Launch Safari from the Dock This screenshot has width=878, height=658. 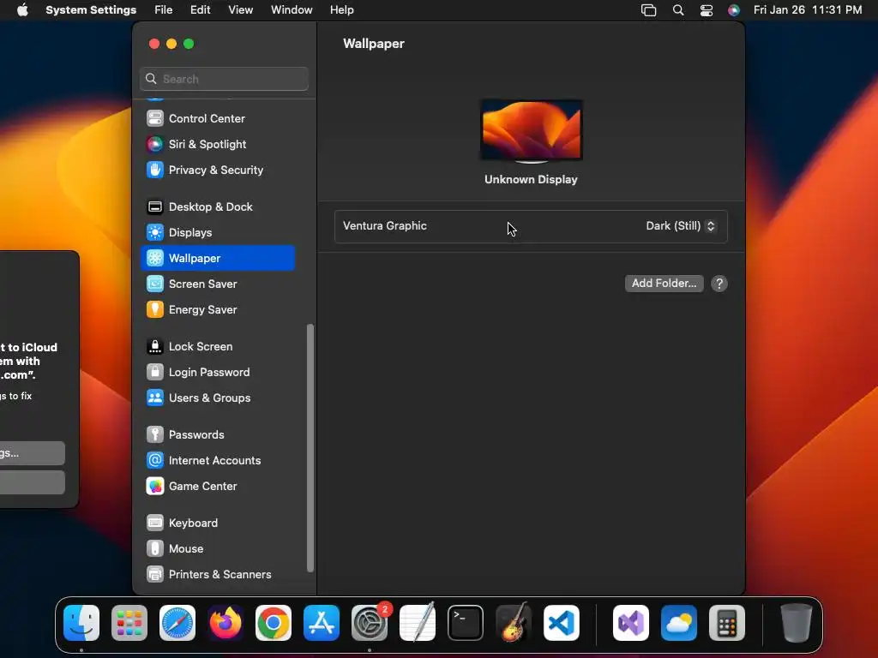(x=177, y=623)
